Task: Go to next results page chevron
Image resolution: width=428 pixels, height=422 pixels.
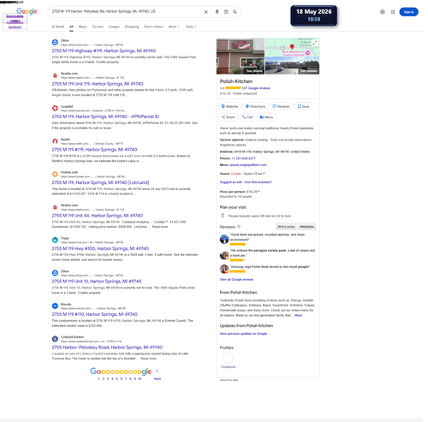Action: [157, 371]
